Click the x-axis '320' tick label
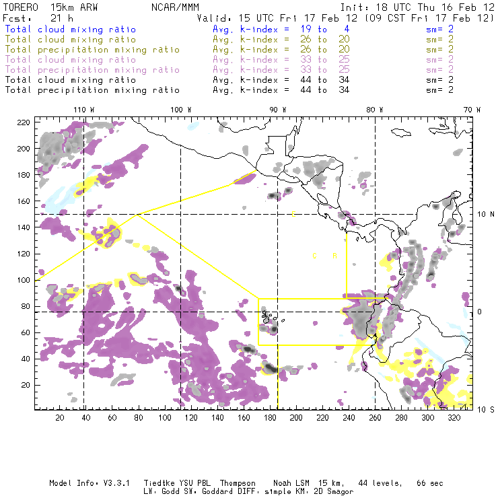This screenshot has width=498, height=498. (x=454, y=418)
